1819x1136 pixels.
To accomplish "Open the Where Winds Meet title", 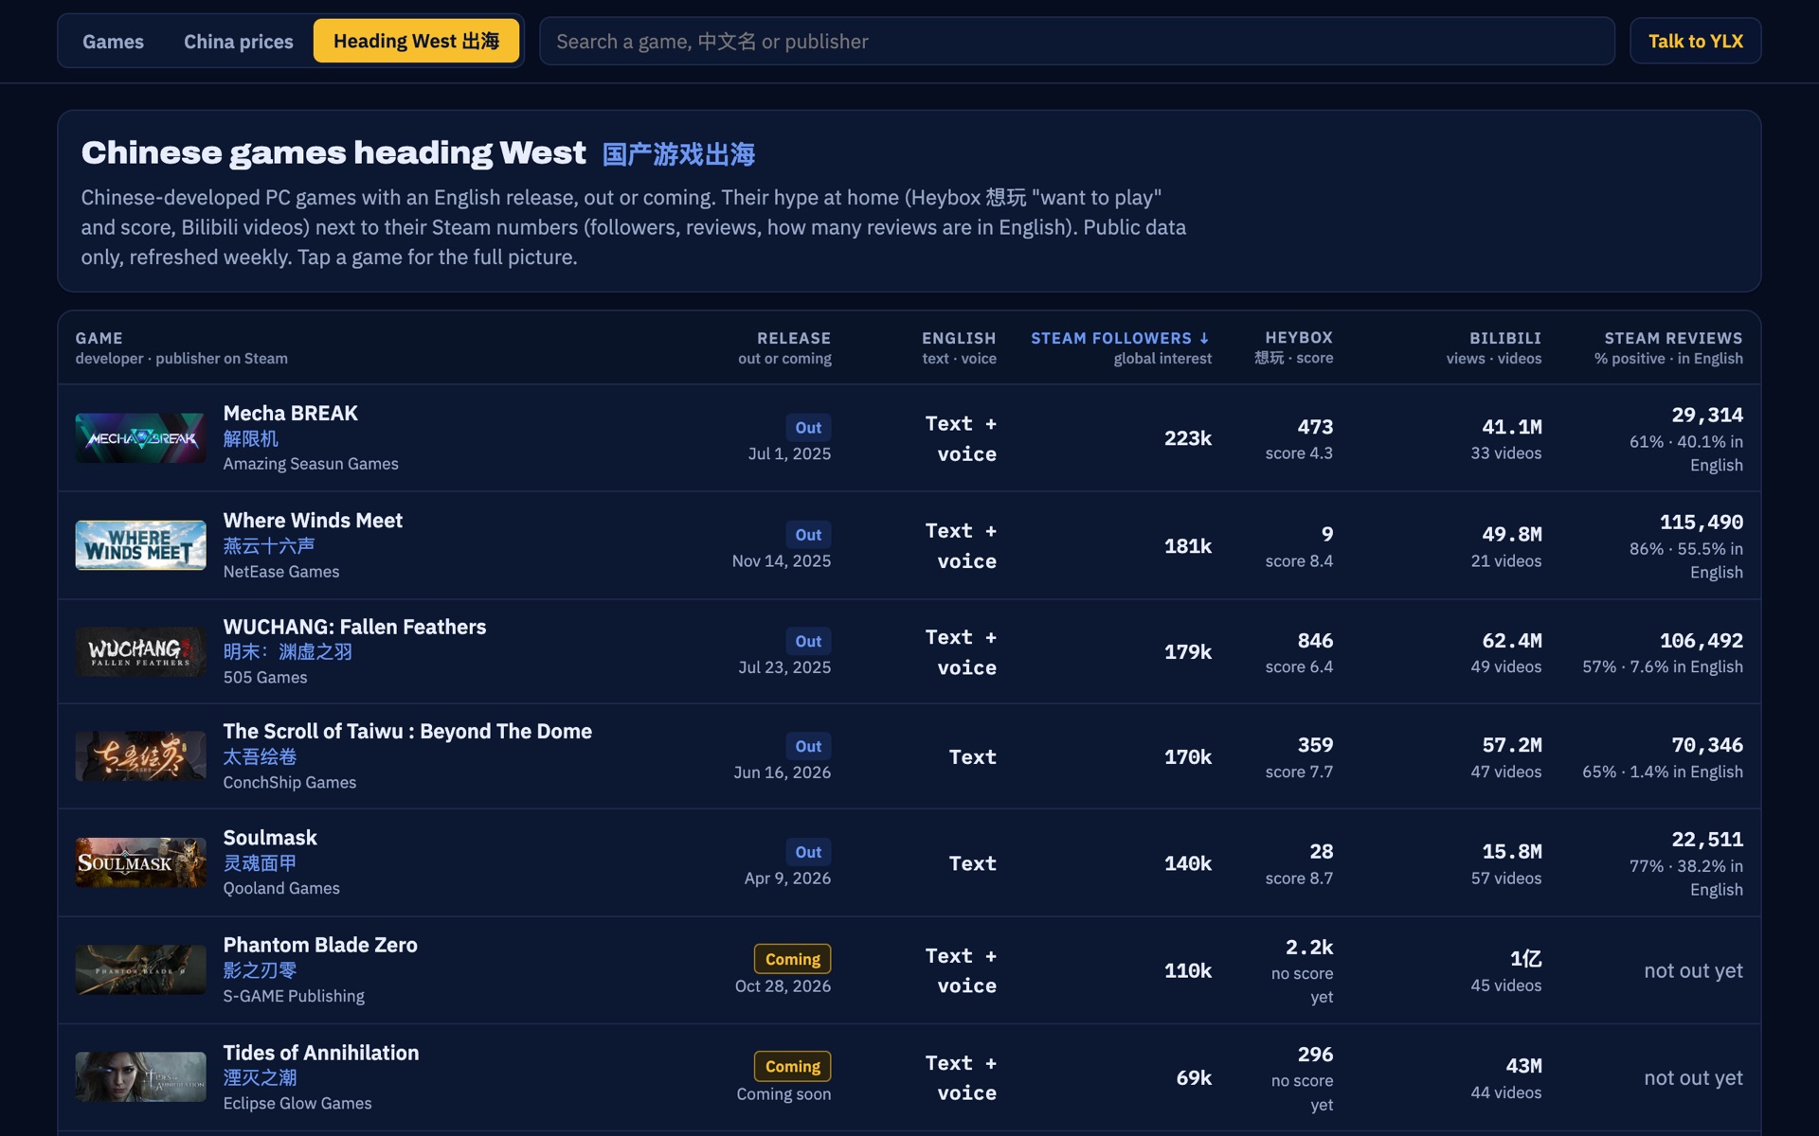I will [x=313, y=520].
